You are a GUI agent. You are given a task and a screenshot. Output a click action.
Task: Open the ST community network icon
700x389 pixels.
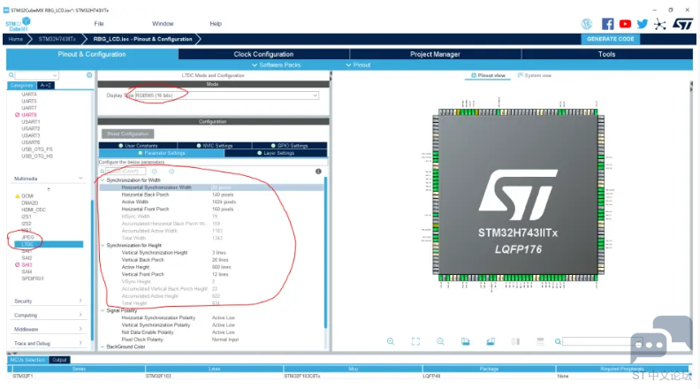click(659, 24)
